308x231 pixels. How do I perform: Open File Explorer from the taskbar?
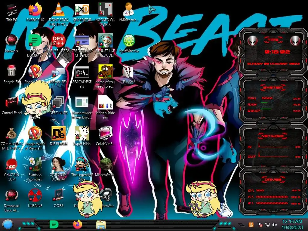[x=101, y=225]
